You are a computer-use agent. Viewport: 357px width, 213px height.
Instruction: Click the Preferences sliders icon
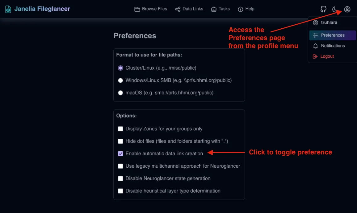315,35
